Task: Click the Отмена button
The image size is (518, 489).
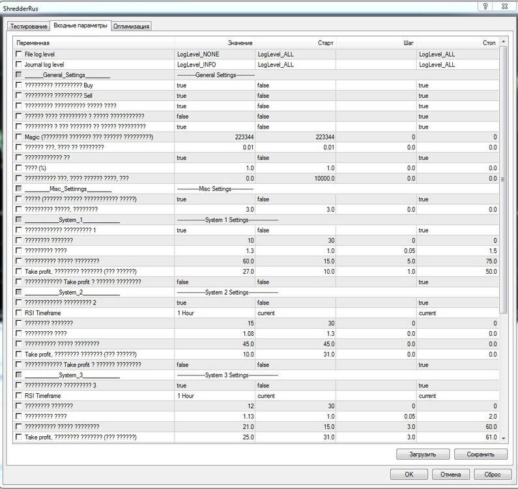Action: [451, 474]
